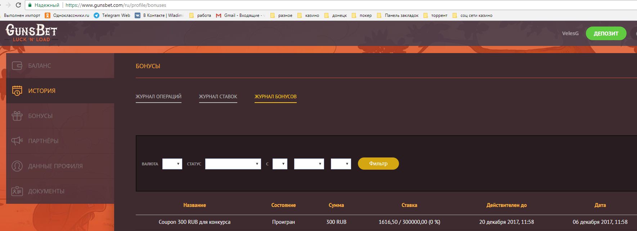Open the month dropdown in filter
Image resolution: width=637 pixels, height=231 pixels.
tap(309, 164)
